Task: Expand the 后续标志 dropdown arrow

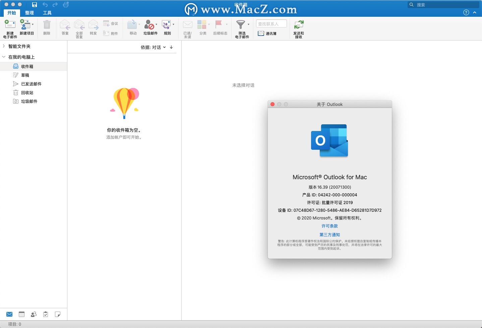Action: coord(227,24)
